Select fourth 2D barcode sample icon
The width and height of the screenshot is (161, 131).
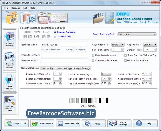(x=44, y=36)
